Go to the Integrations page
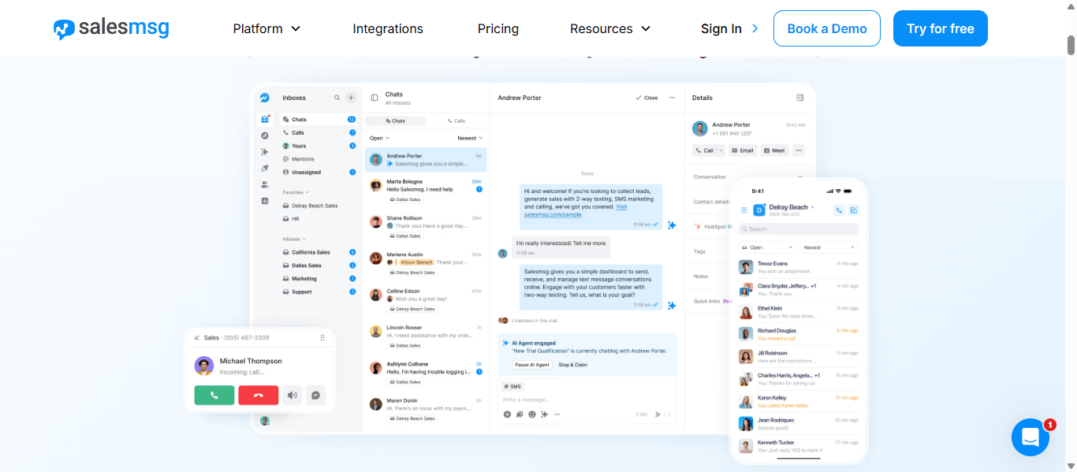 coord(388,28)
